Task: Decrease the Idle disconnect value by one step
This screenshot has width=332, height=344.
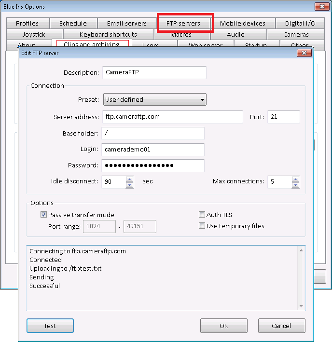Action: tap(129, 185)
